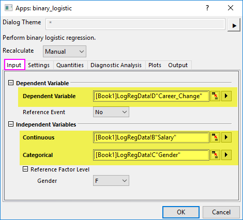This screenshot has width=243, height=220.
Task: Click the Dependent Variable range selection icon
Action: [215, 96]
